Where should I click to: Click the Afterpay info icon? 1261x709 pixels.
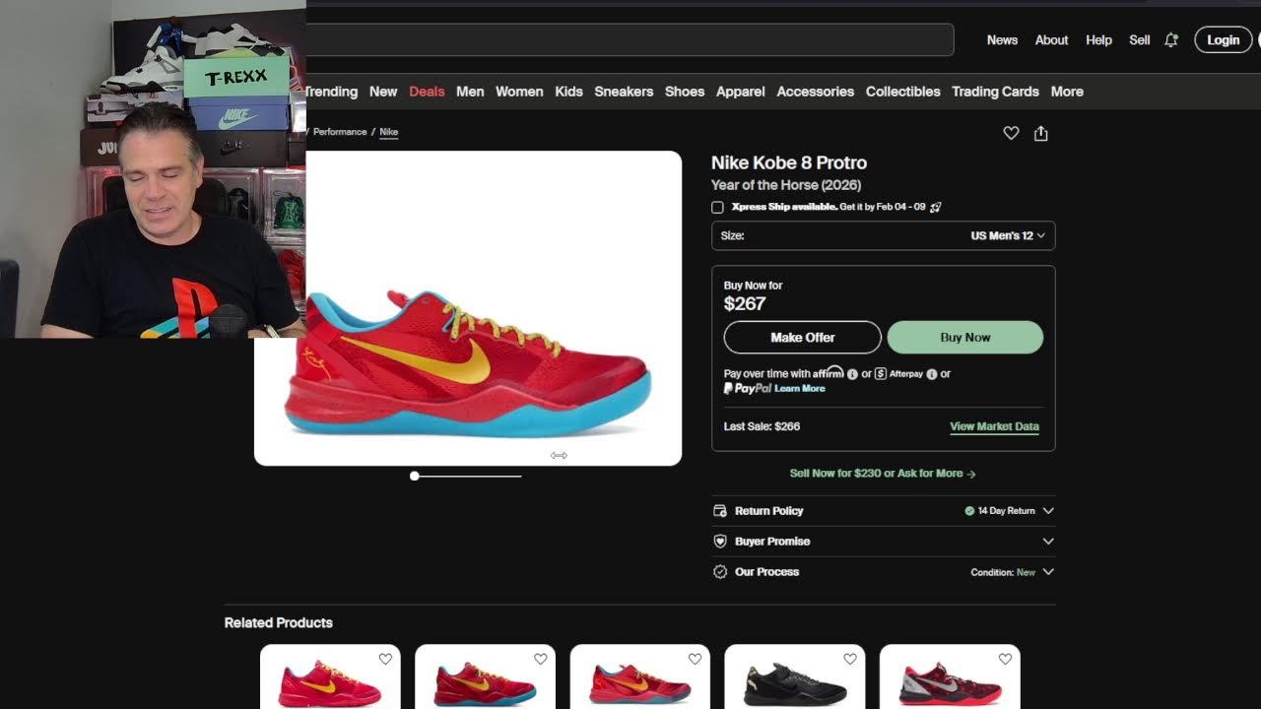click(x=932, y=374)
